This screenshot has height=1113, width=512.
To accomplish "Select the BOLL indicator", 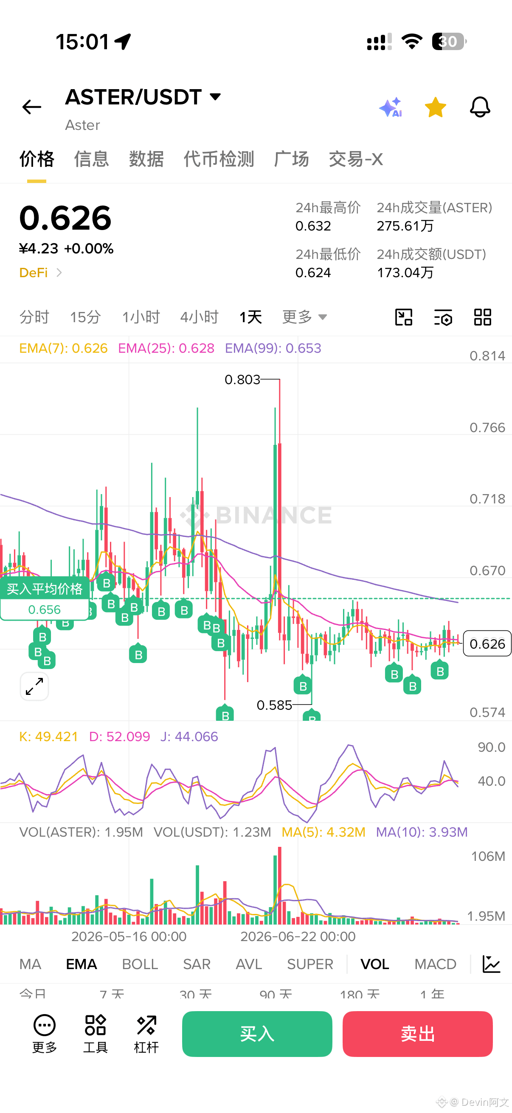I will pos(140,964).
